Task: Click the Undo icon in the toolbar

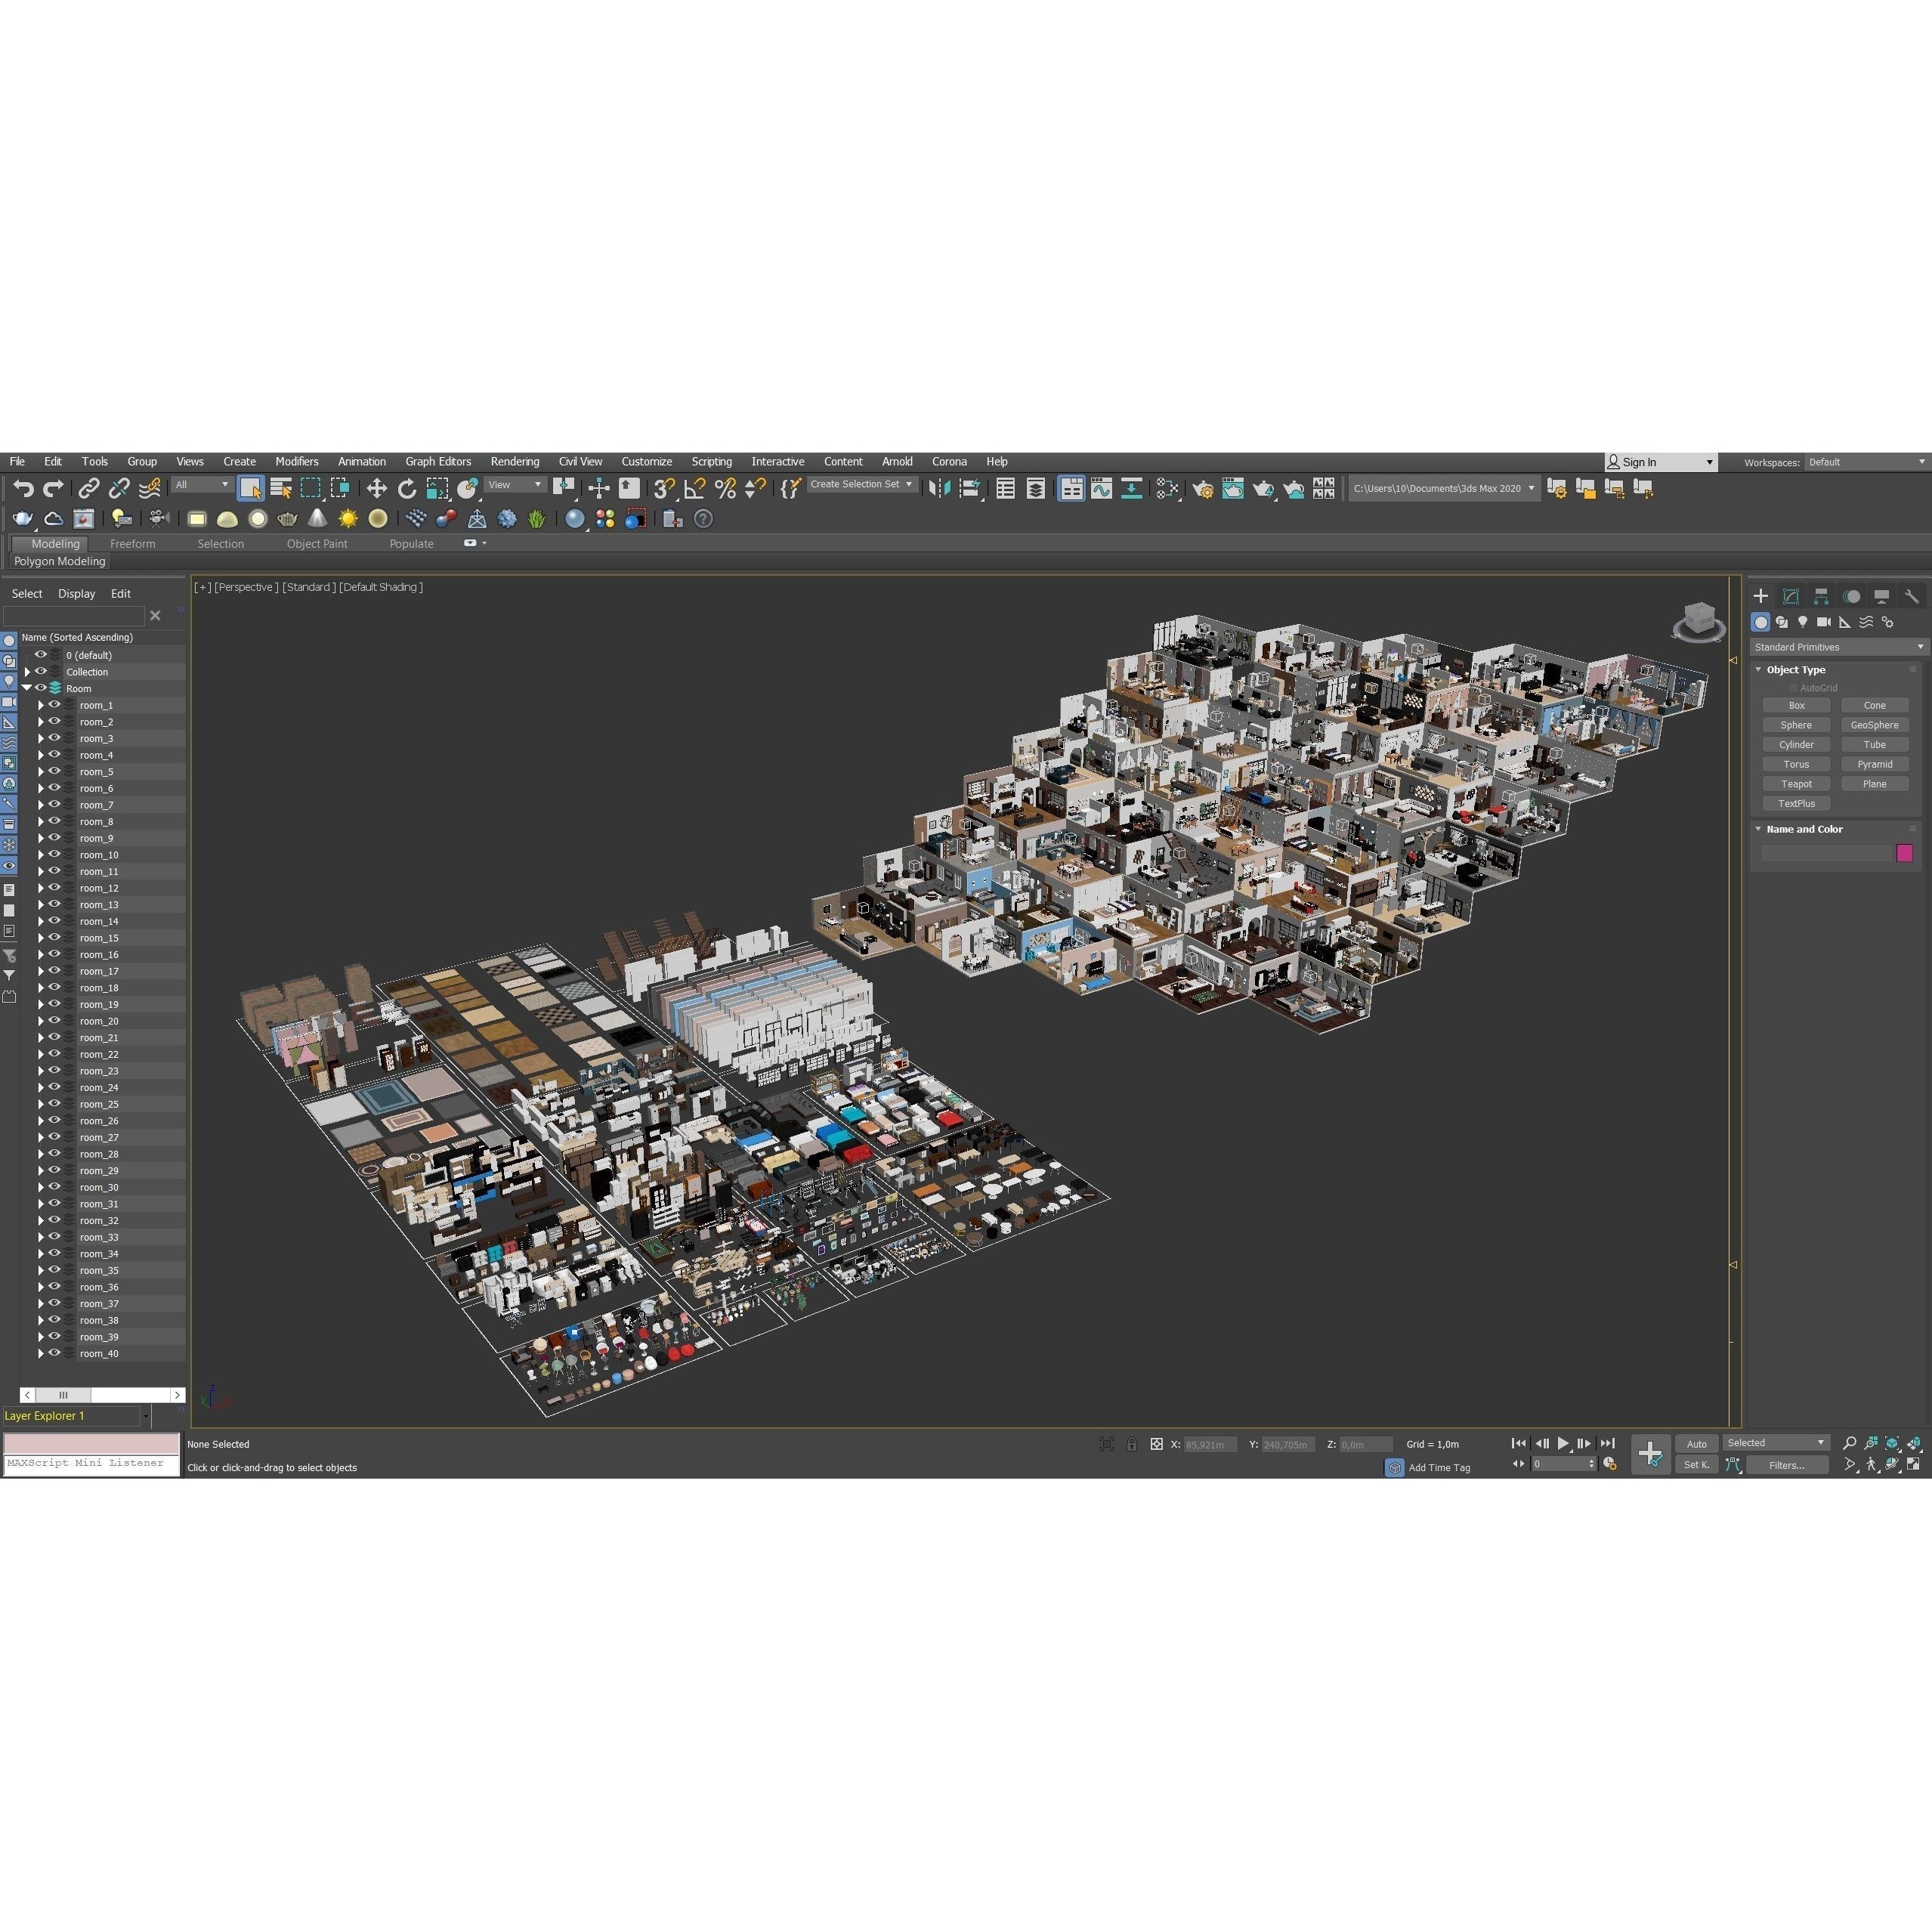Action: [x=23, y=488]
